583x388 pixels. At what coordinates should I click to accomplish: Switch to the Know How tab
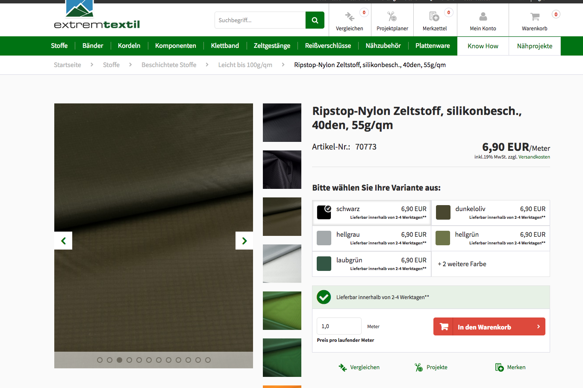click(483, 46)
